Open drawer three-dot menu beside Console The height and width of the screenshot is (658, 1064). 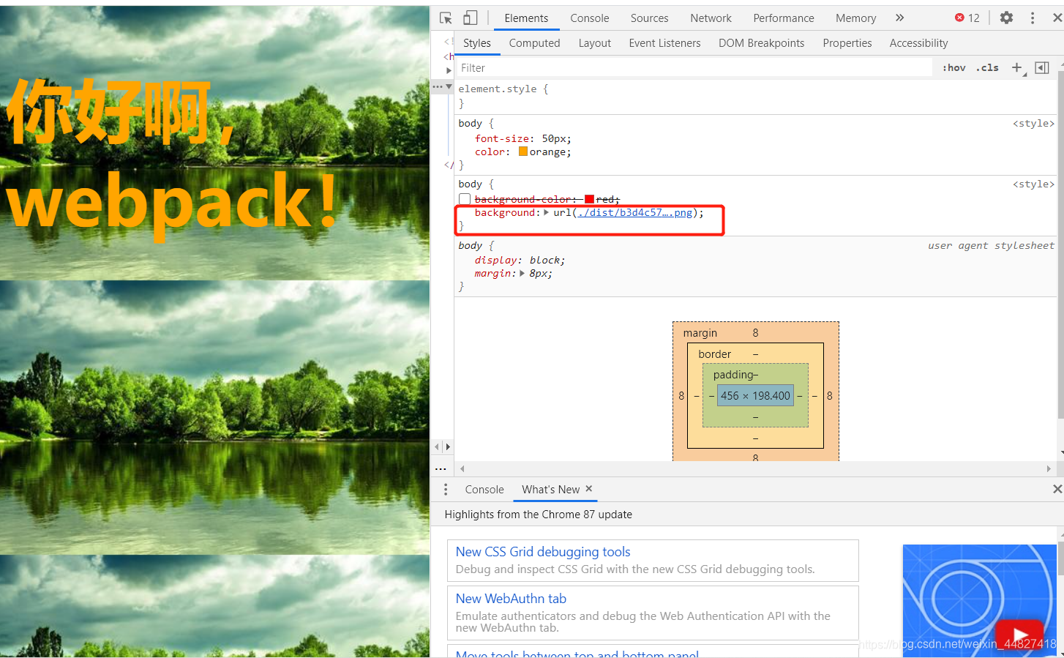click(446, 489)
